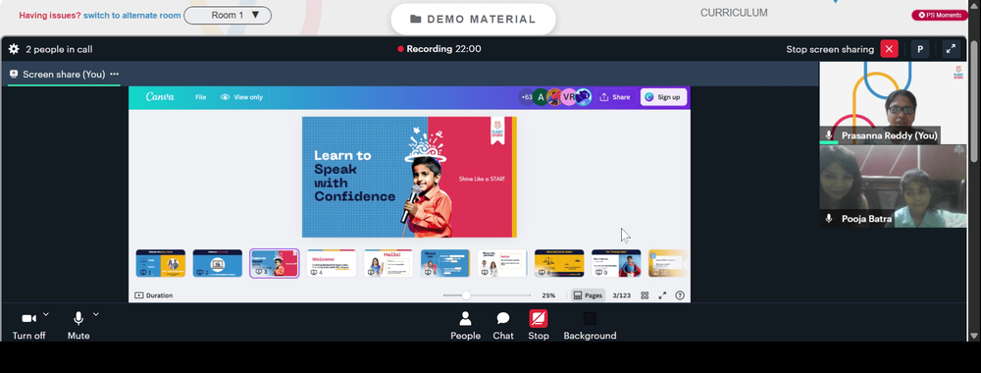Stop screen sharing with red X

pos(889,49)
